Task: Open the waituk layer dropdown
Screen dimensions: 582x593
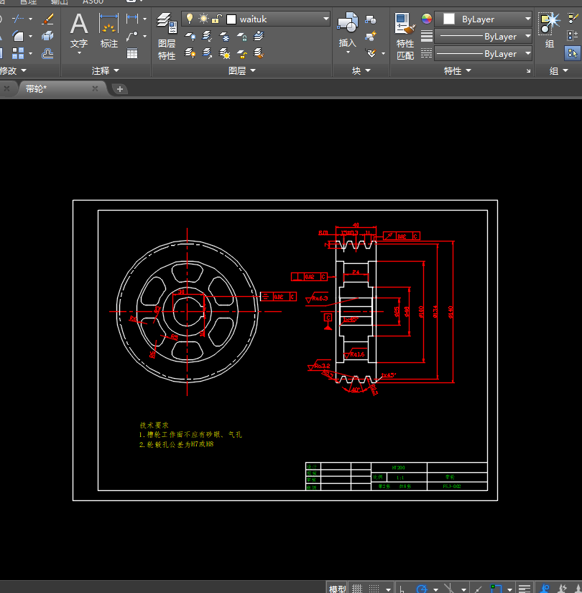Action: pos(326,19)
